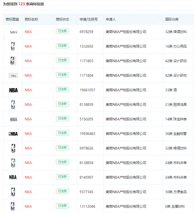Select NBA name link in row 6978626
Screen dimensions: 194x213
pos(28,148)
